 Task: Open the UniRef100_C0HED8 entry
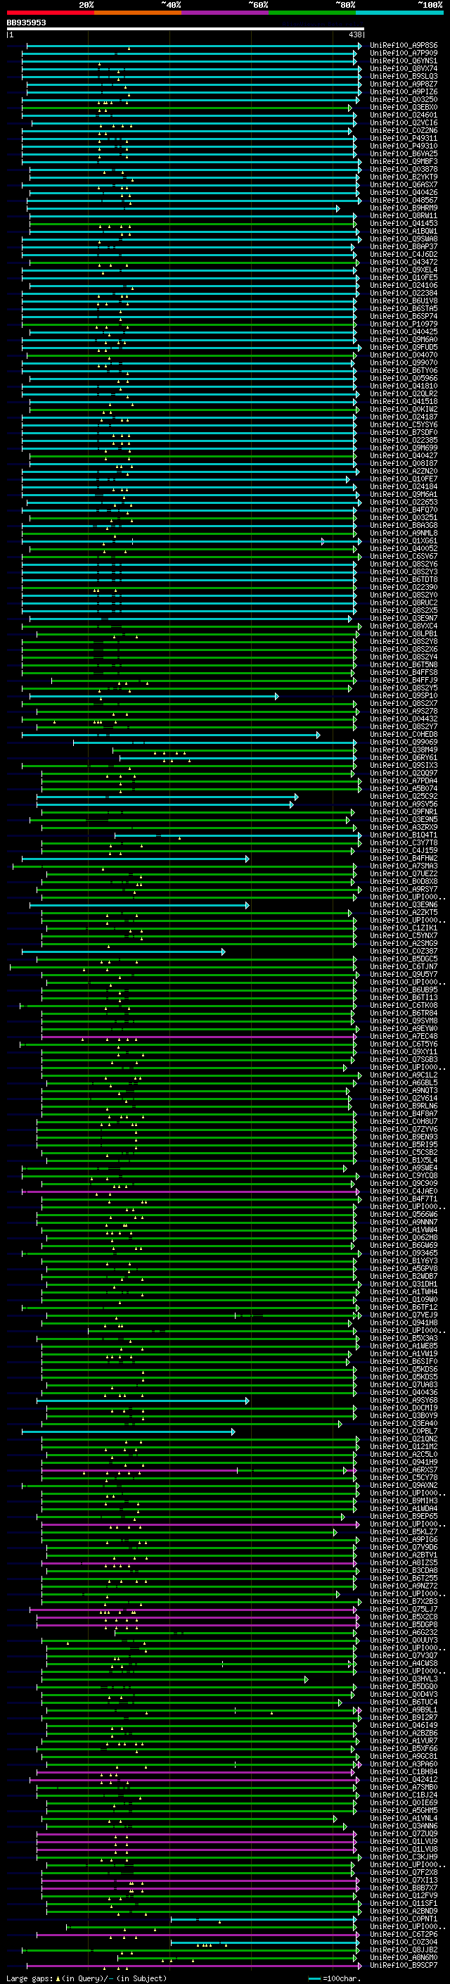coord(403,735)
